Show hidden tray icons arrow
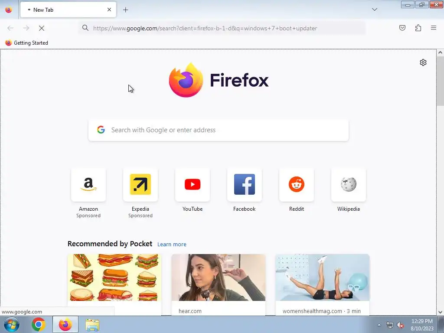The image size is (444, 333). (379, 325)
